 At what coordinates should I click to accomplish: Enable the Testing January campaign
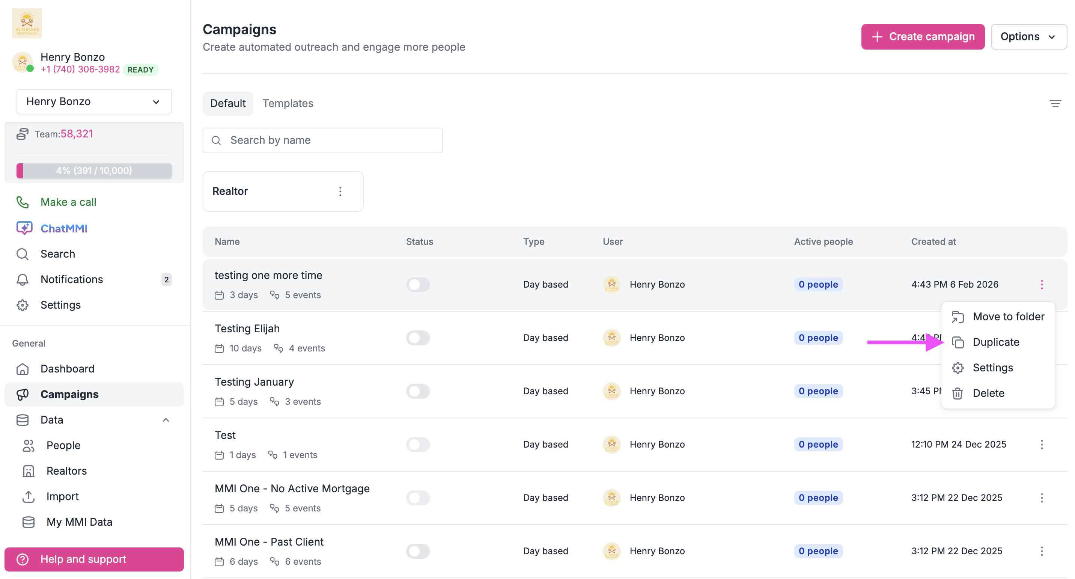pos(418,391)
